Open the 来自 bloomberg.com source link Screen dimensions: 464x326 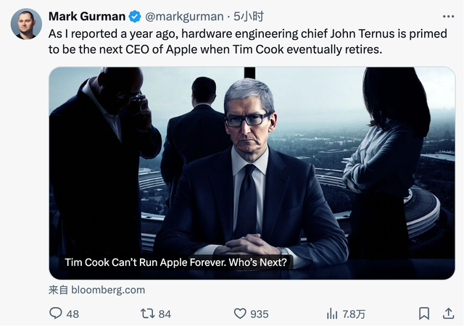point(96,290)
